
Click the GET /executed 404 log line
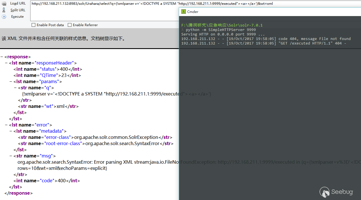tap(264, 43)
